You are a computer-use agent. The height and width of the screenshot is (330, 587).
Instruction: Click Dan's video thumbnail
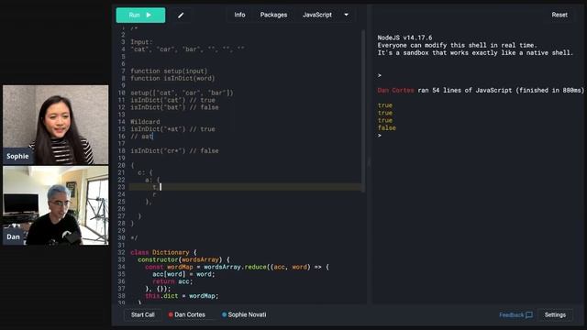55,205
